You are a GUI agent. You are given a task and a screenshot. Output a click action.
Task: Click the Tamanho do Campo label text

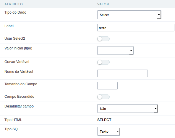pos(21,84)
